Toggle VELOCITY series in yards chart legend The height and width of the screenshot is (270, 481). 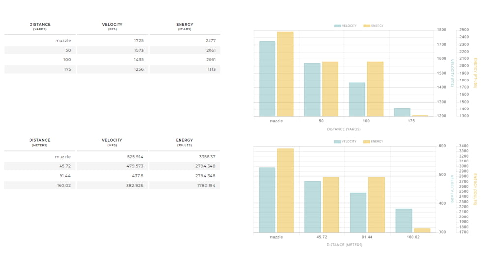345,26
